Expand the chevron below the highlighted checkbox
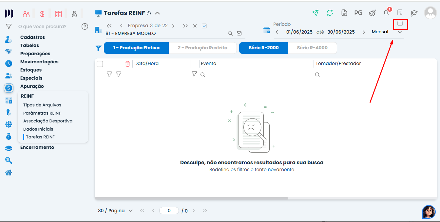440x222 pixels. [400, 32]
